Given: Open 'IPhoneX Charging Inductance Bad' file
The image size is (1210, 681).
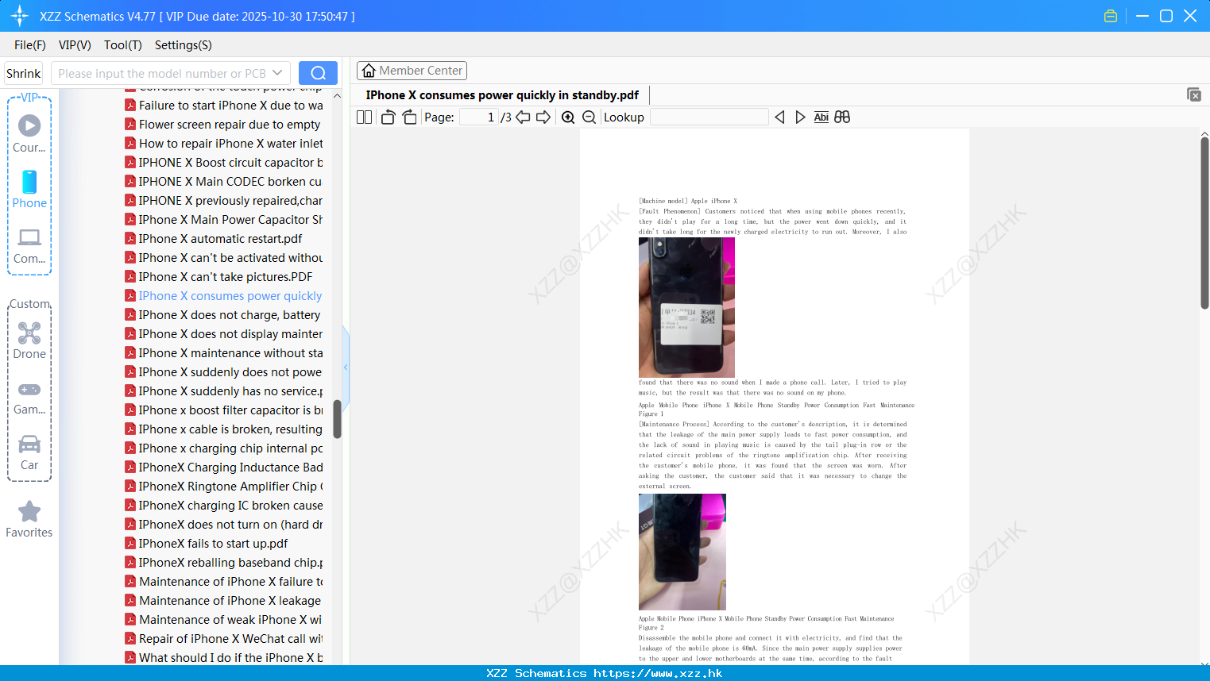Looking at the screenshot, I should click(224, 467).
